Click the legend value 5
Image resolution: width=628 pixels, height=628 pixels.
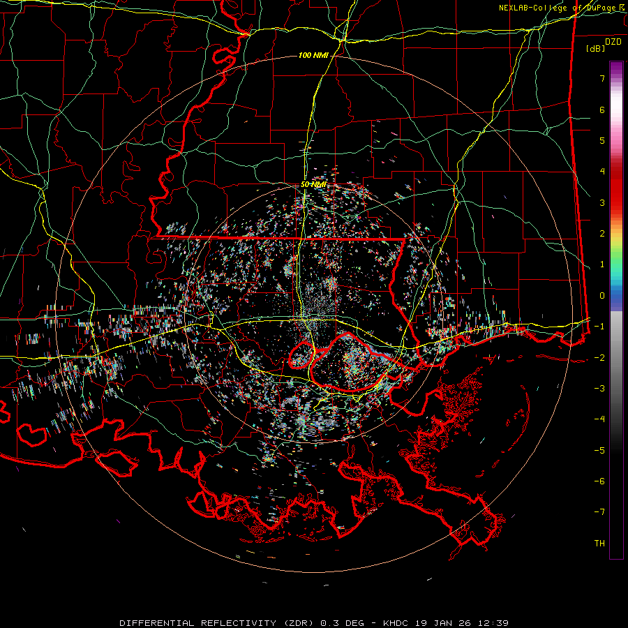tap(602, 140)
